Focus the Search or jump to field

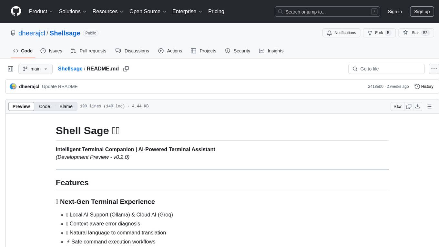pos(327,12)
